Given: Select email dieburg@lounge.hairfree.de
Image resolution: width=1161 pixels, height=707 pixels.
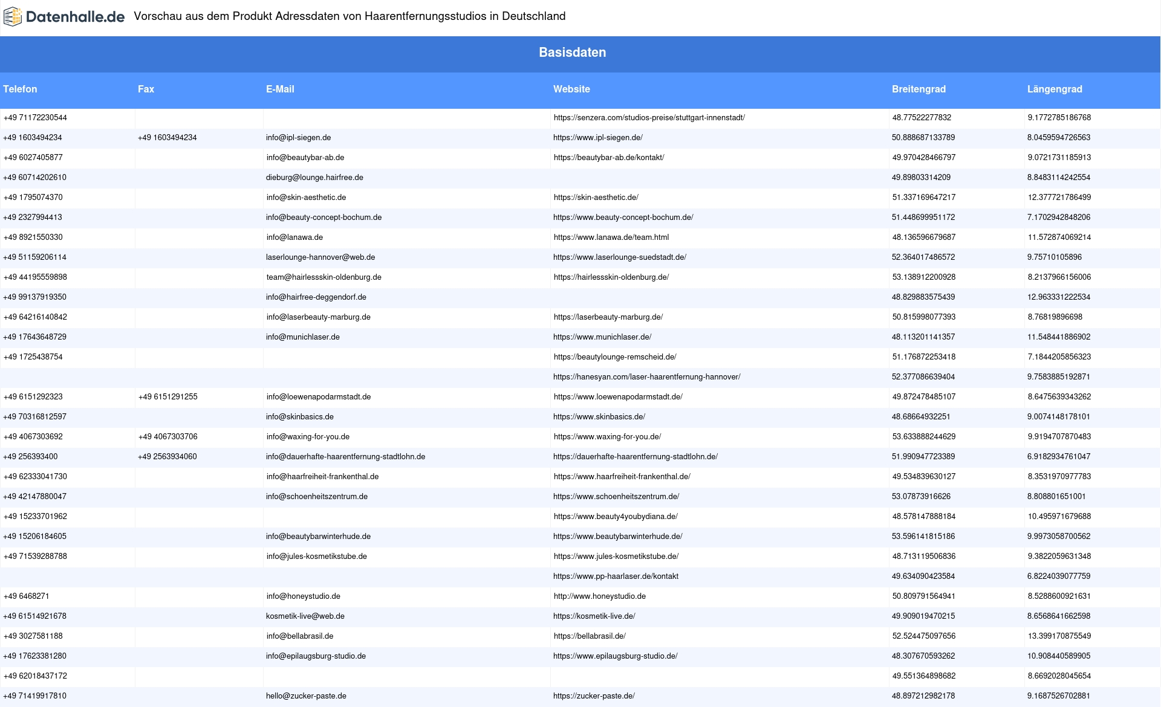Looking at the screenshot, I should [314, 178].
